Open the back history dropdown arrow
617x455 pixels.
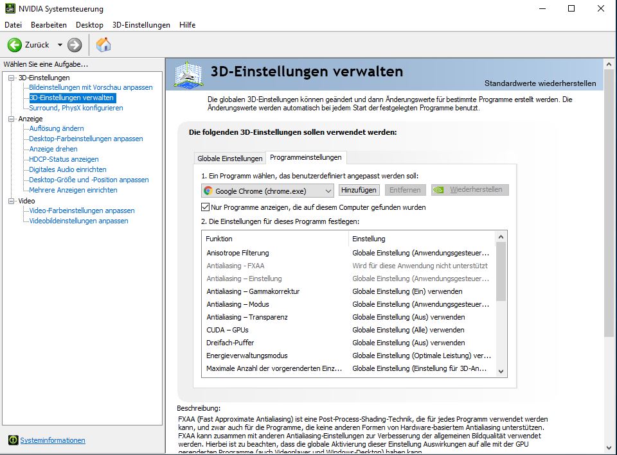(x=60, y=45)
